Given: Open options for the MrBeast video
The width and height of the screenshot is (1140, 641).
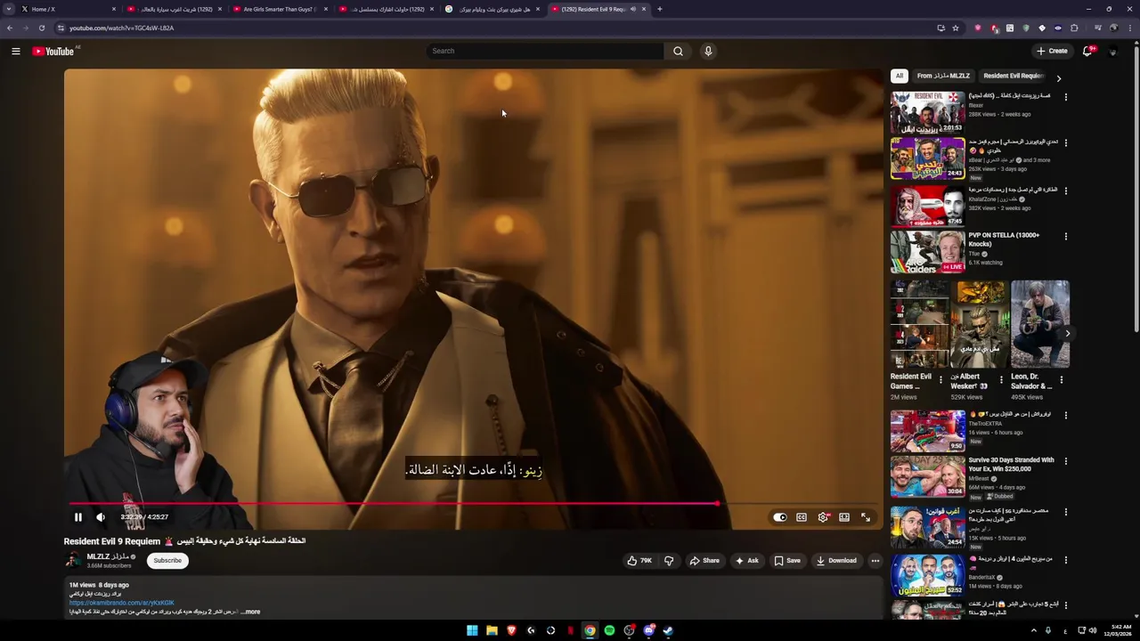Looking at the screenshot, I should pyautogui.click(x=1066, y=461).
